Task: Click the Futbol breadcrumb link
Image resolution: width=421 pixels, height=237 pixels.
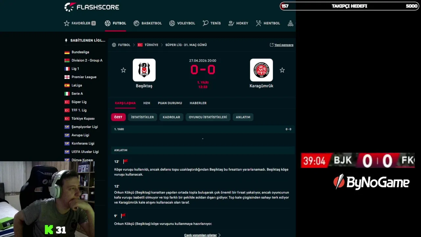Action: [124, 45]
